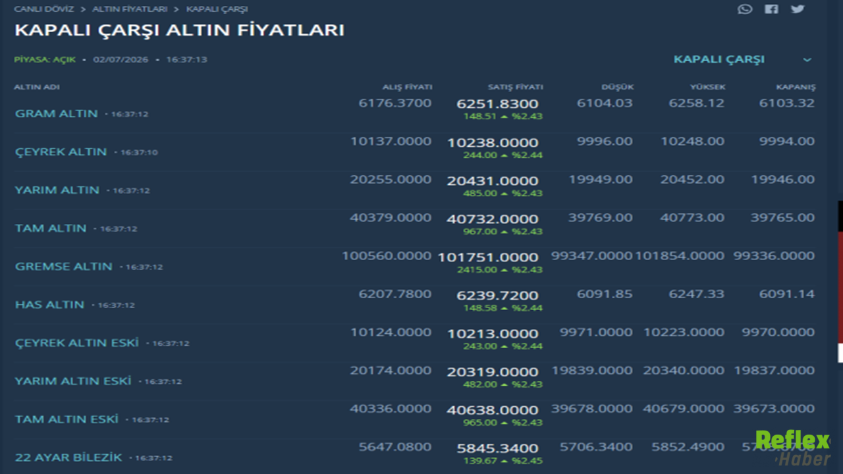The width and height of the screenshot is (843, 474).
Task: Open Çeyrek Altın details
Action: [61, 151]
